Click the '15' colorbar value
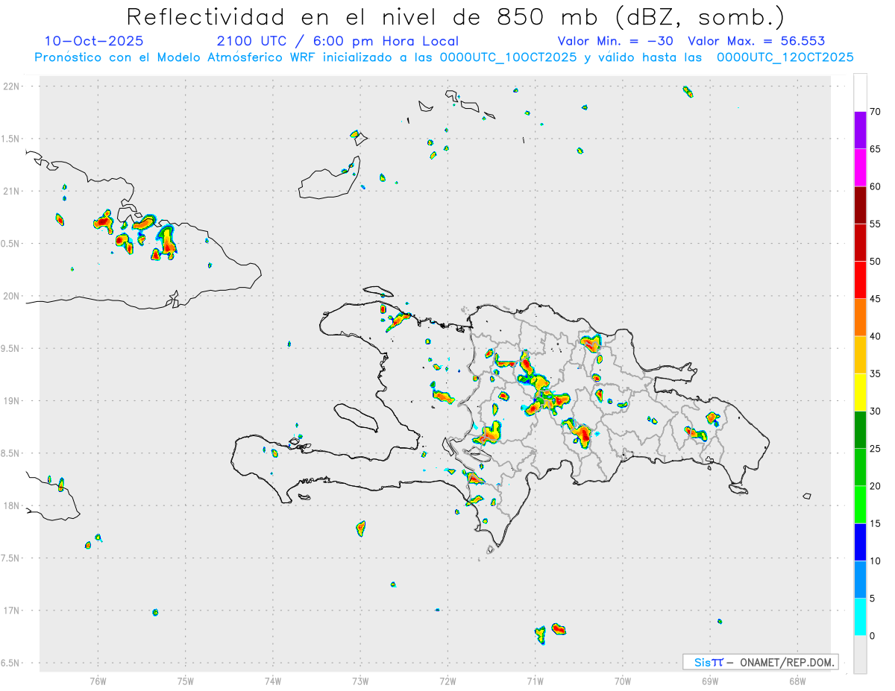This screenshot has height=691, width=895. click(x=876, y=523)
